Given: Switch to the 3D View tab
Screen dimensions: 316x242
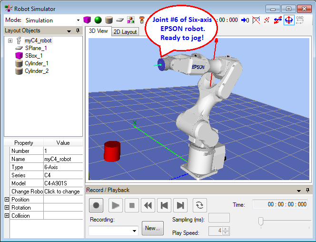Looking at the screenshot, I should pyautogui.click(x=99, y=31).
